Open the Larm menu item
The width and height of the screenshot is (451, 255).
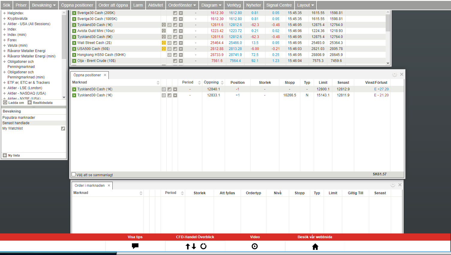tap(138, 5)
